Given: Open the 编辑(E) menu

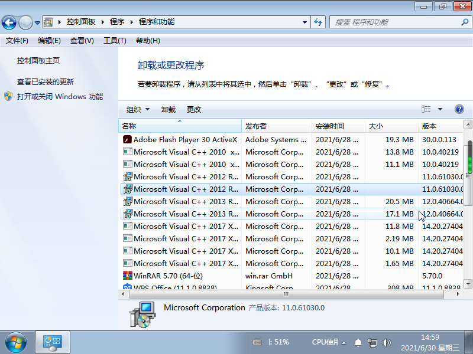Looking at the screenshot, I should (49, 41).
